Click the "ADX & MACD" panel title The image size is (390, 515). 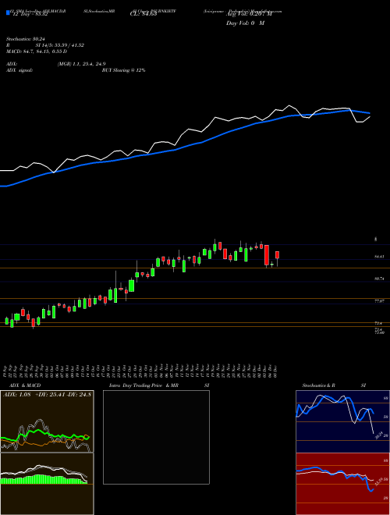26,385
